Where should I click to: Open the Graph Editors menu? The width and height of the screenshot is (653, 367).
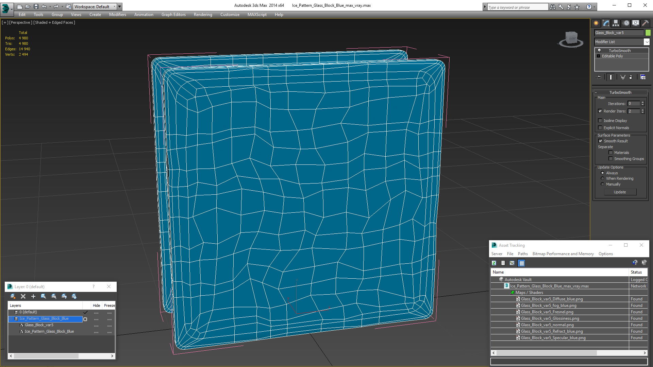click(173, 15)
